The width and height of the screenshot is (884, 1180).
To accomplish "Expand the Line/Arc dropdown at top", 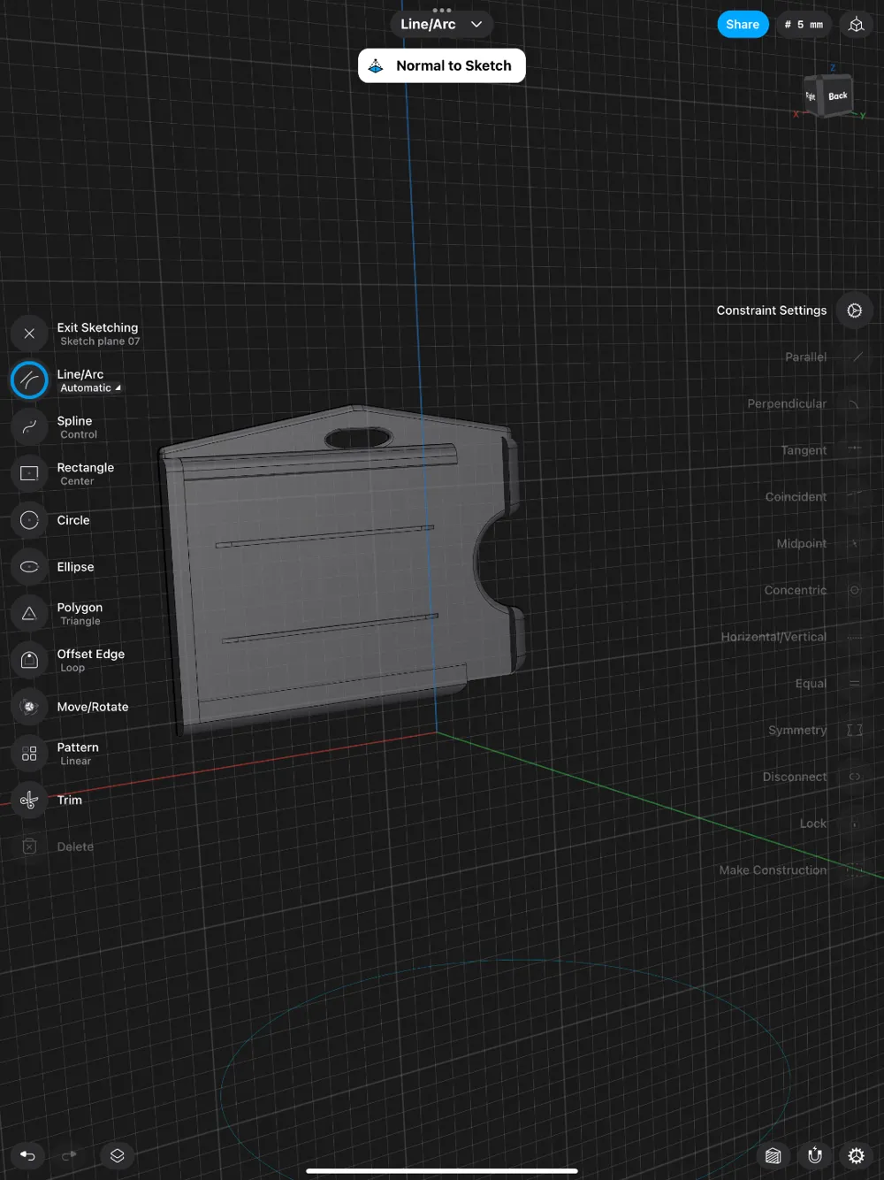I will coord(441,25).
